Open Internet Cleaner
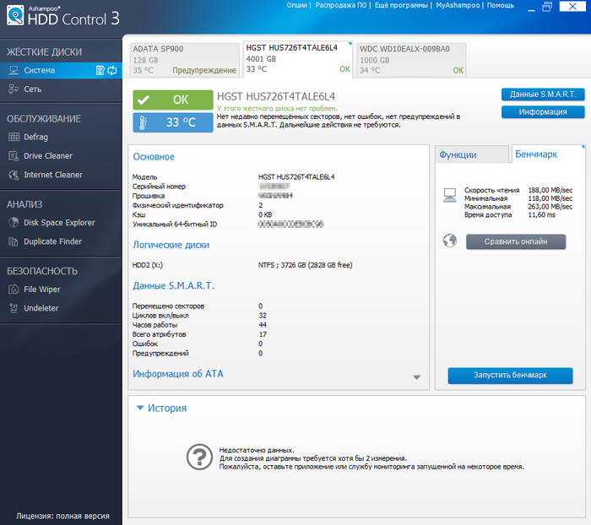Viewport: 591px width, 525px height. coord(61,175)
